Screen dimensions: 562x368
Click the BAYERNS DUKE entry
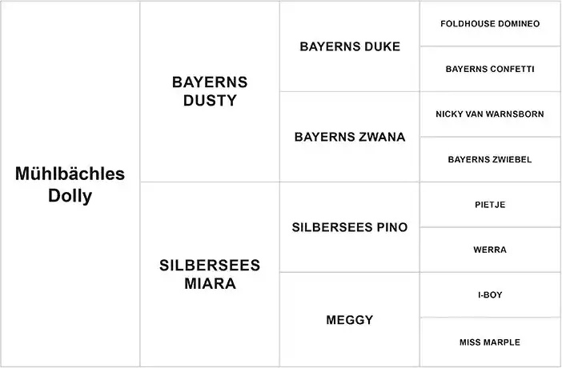click(349, 46)
